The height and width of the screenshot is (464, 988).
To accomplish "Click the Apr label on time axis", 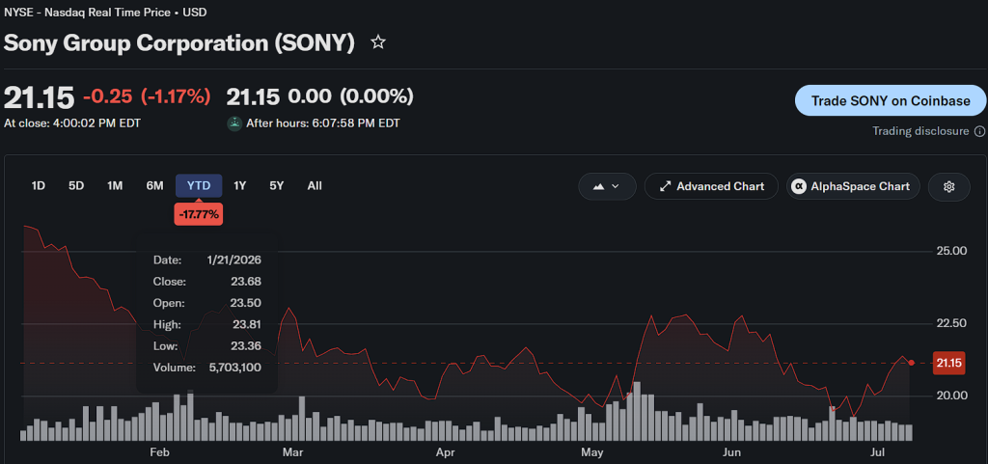I will coord(446,452).
